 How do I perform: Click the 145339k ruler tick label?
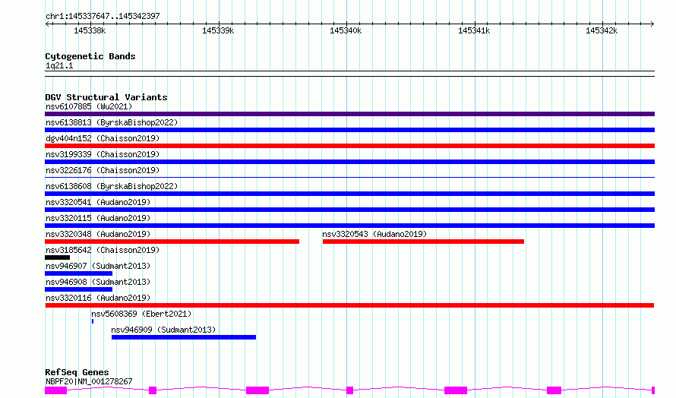click(x=218, y=30)
